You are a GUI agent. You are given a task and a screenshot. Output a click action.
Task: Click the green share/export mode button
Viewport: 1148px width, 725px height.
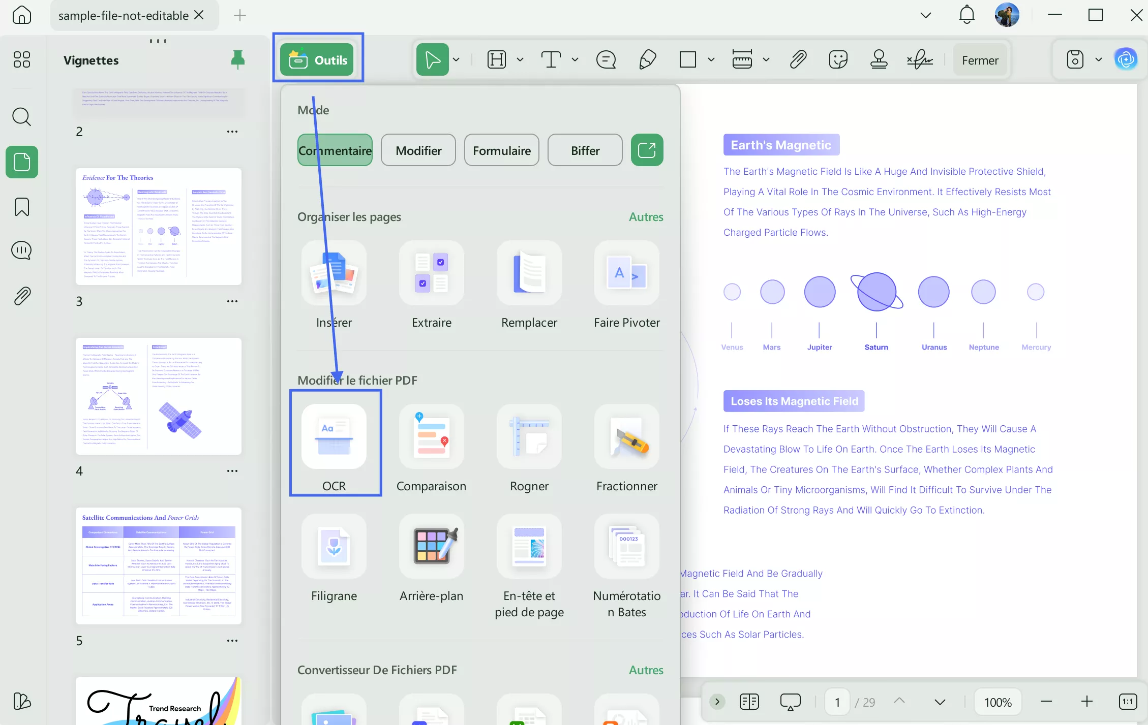point(647,150)
